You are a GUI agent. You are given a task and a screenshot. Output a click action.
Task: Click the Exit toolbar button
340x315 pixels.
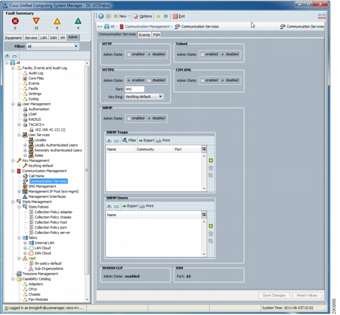tap(179, 16)
